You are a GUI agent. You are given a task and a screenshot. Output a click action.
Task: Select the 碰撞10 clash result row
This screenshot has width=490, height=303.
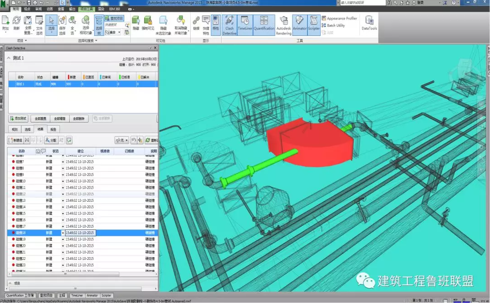click(x=83, y=181)
